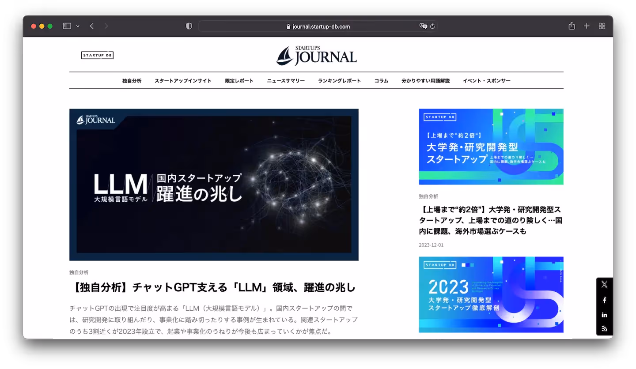Click the 独自分析 tag under the LLM image
636x369 pixels.
[x=79, y=272]
